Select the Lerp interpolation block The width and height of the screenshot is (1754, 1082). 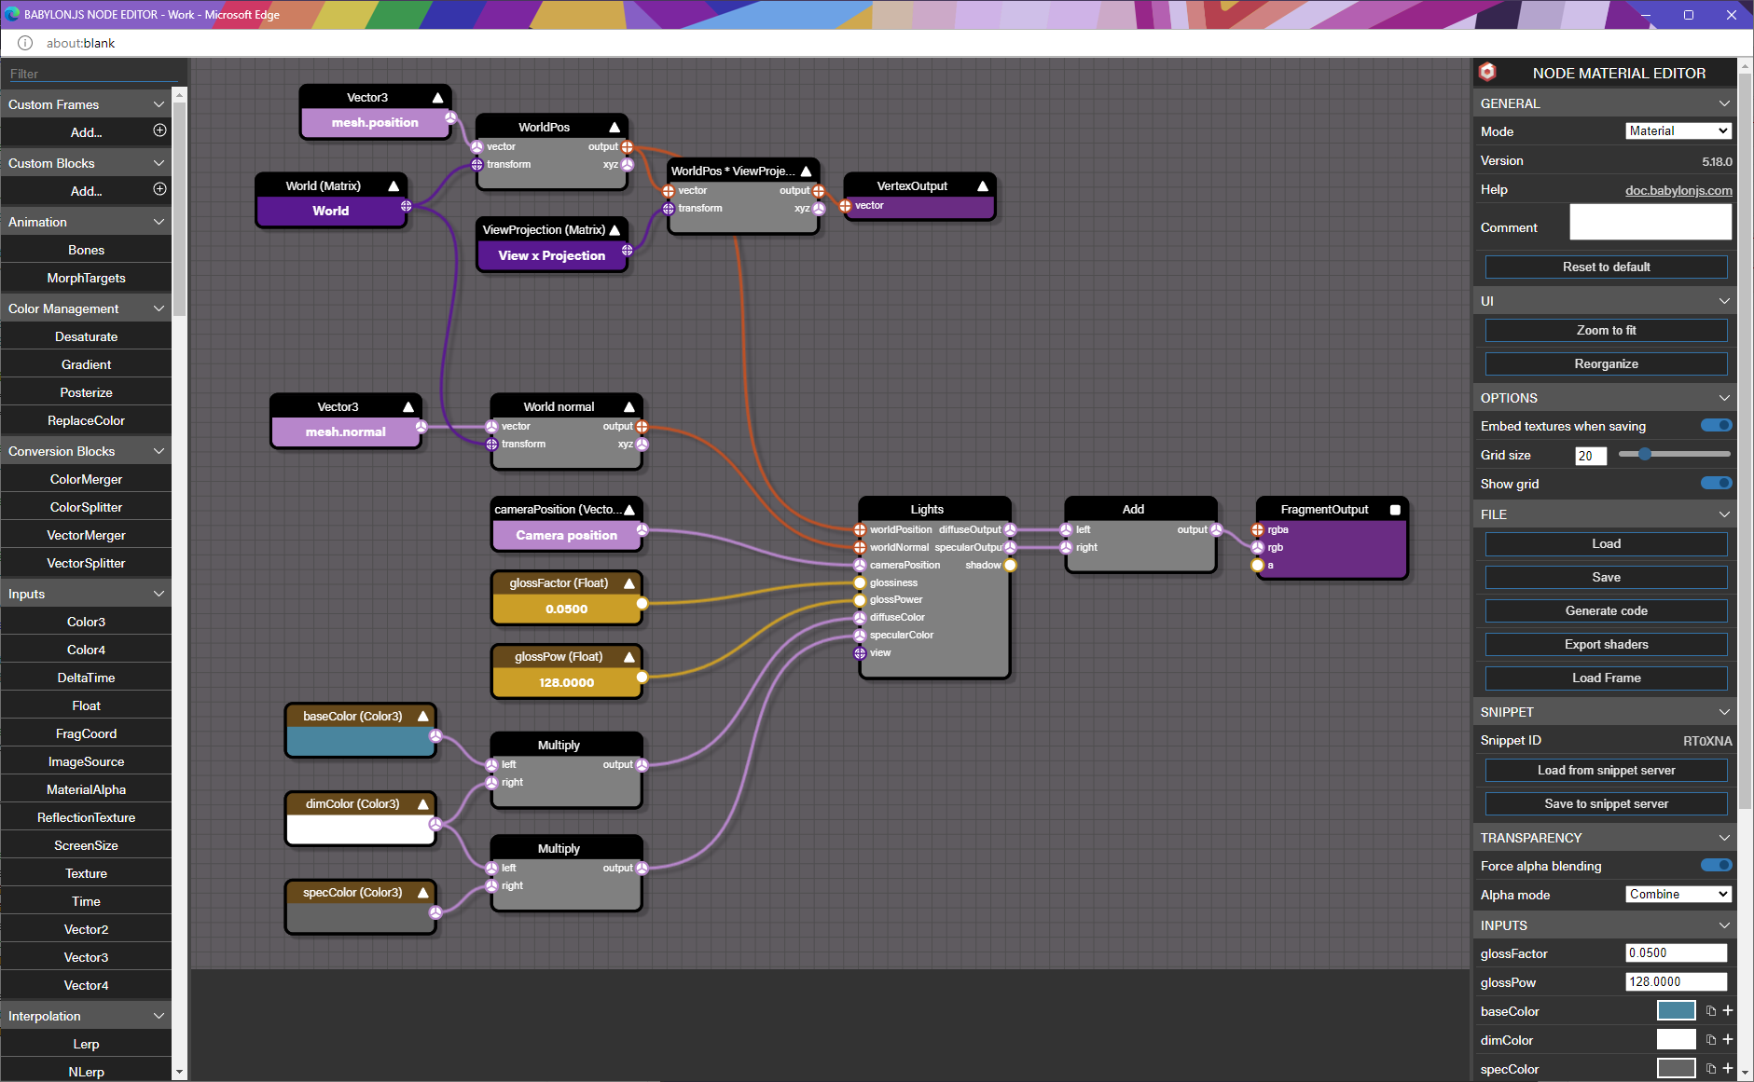(86, 1044)
